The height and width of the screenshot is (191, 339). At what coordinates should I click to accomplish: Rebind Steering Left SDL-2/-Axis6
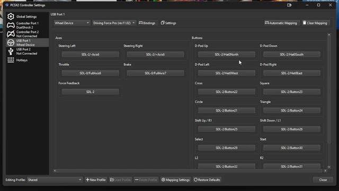point(91,54)
